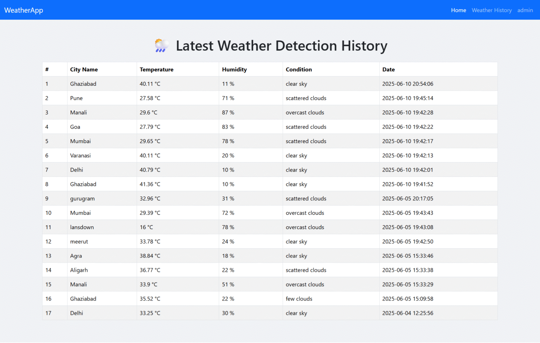Select the Home navigation link
The image size is (540, 343).
(458, 10)
